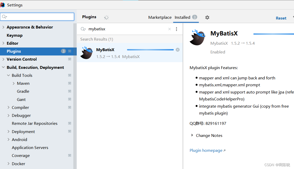Click the magnifier icon in plugin search
The image size is (294, 169).
click(83, 29)
